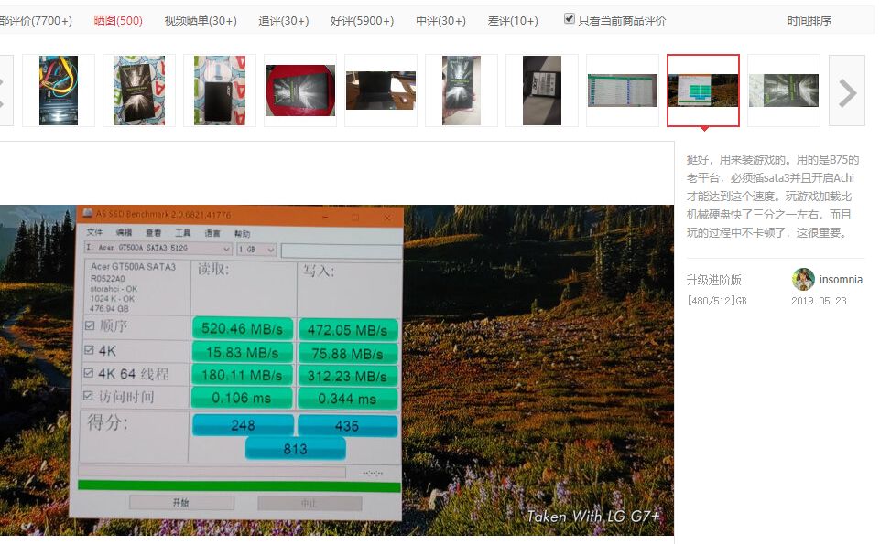
Task: Show 中评(30+) reviews
Action: click(440, 21)
